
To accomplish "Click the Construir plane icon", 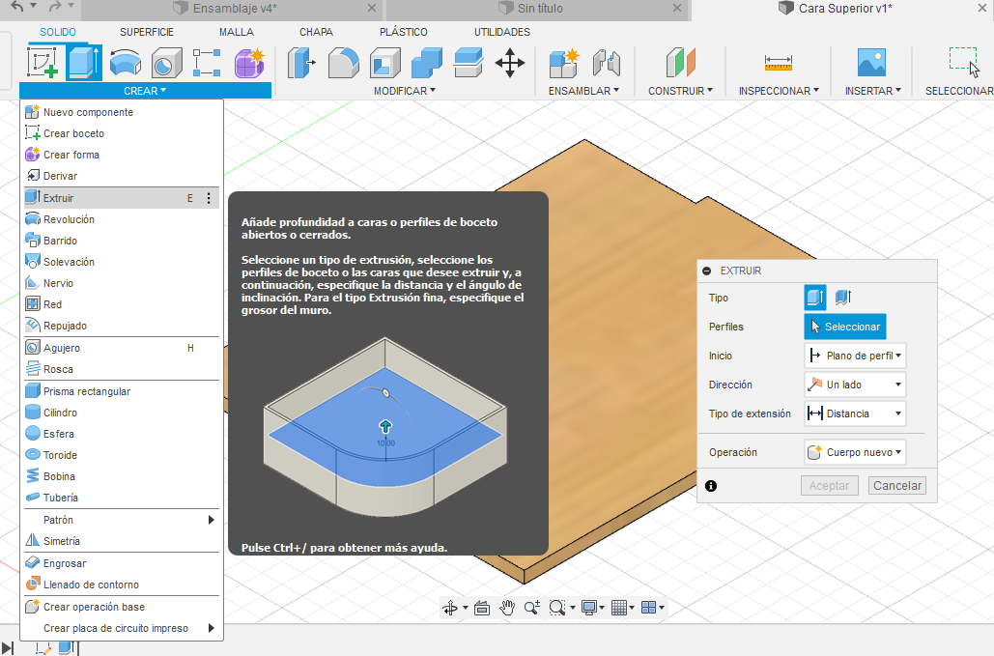I will tap(680, 63).
